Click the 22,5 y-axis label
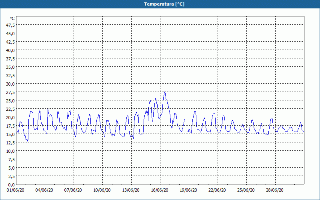 10,109
